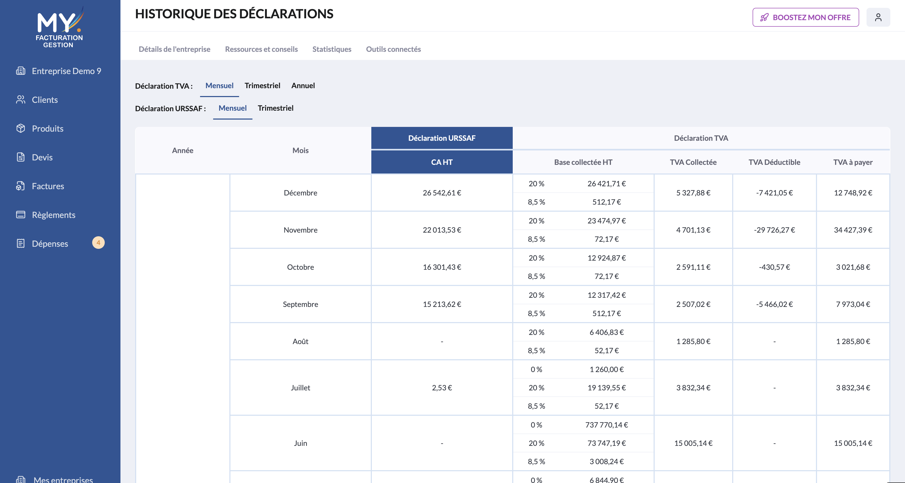Select Annuel for Déclaration TVA
Image resolution: width=905 pixels, height=483 pixels.
pos(303,86)
